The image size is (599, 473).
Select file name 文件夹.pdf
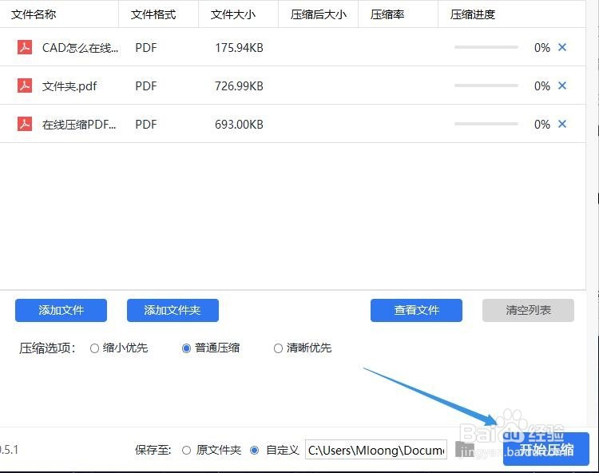point(69,86)
